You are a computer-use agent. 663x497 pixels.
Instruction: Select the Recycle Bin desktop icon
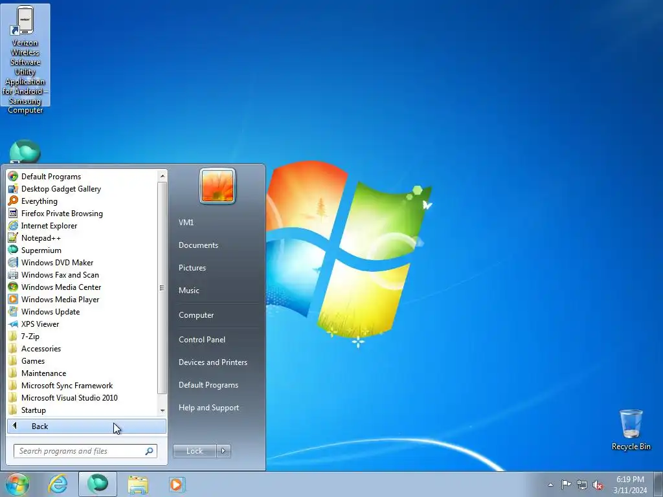click(631, 430)
